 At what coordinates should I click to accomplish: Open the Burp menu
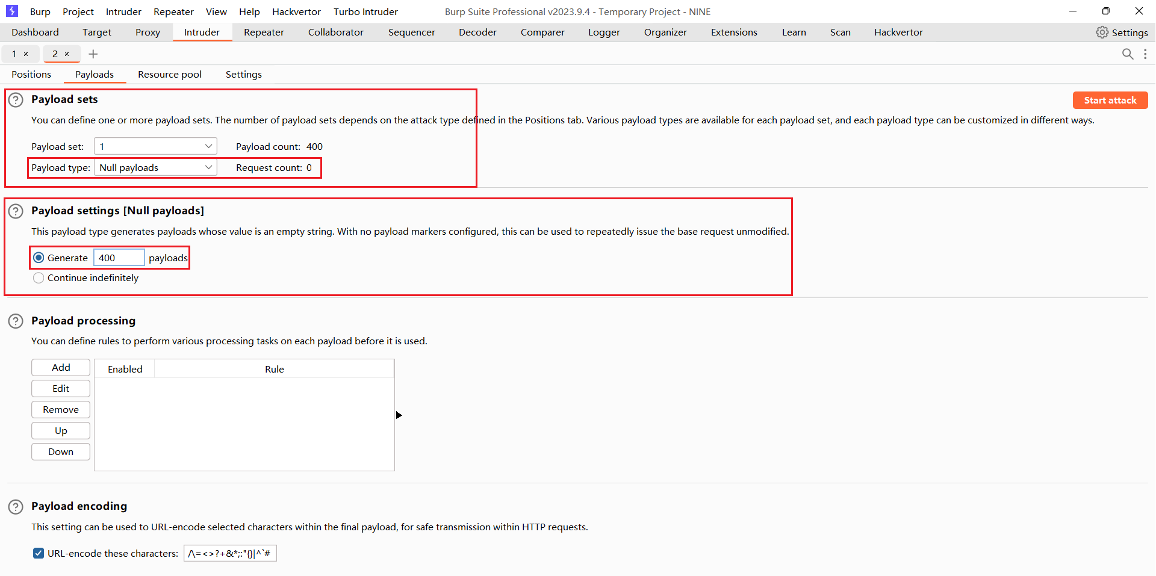(x=40, y=11)
